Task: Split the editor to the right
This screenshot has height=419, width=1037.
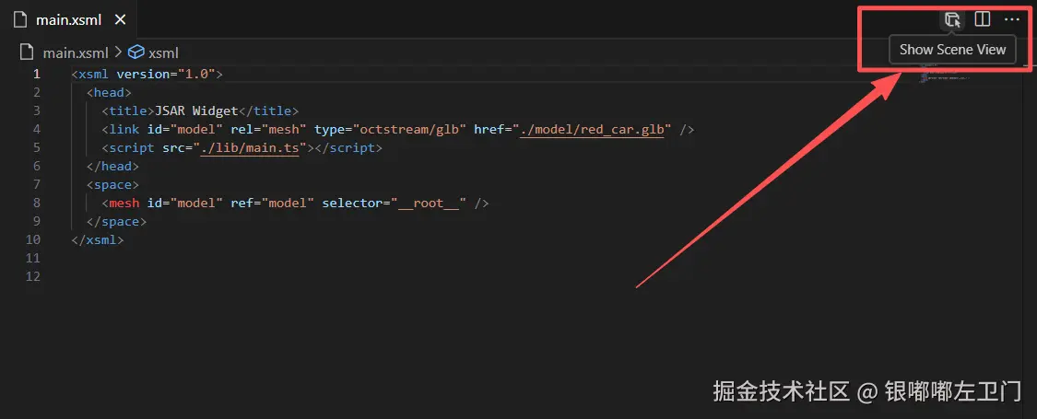Action: click(x=983, y=19)
